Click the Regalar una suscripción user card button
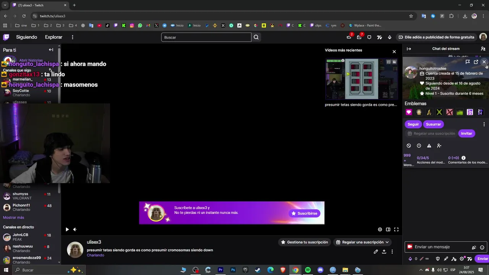Image resolution: width=489 pixels, height=275 pixels. [431, 133]
